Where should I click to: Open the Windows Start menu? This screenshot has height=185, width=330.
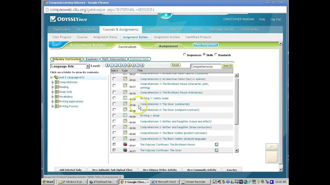click(x=48, y=182)
